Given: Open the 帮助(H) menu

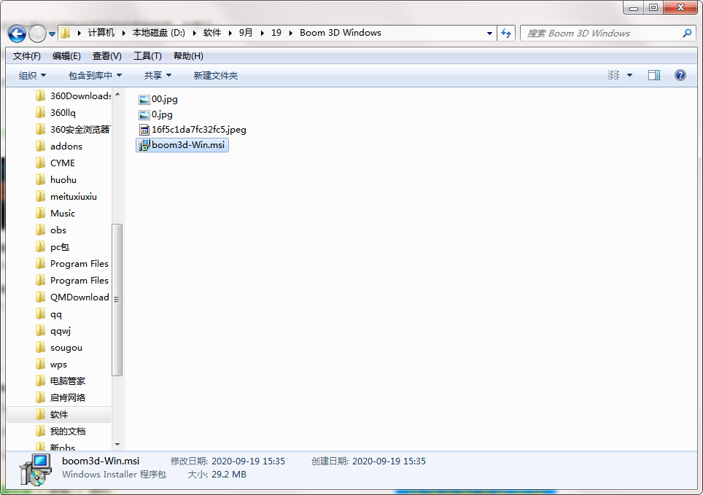Looking at the screenshot, I should (x=188, y=56).
